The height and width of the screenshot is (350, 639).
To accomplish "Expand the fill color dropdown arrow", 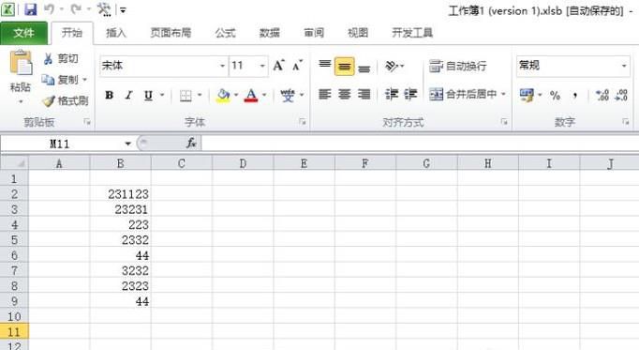I will click(236, 95).
